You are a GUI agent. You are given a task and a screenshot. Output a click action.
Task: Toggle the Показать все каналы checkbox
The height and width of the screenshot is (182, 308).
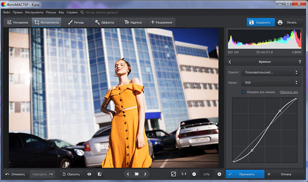click(244, 92)
